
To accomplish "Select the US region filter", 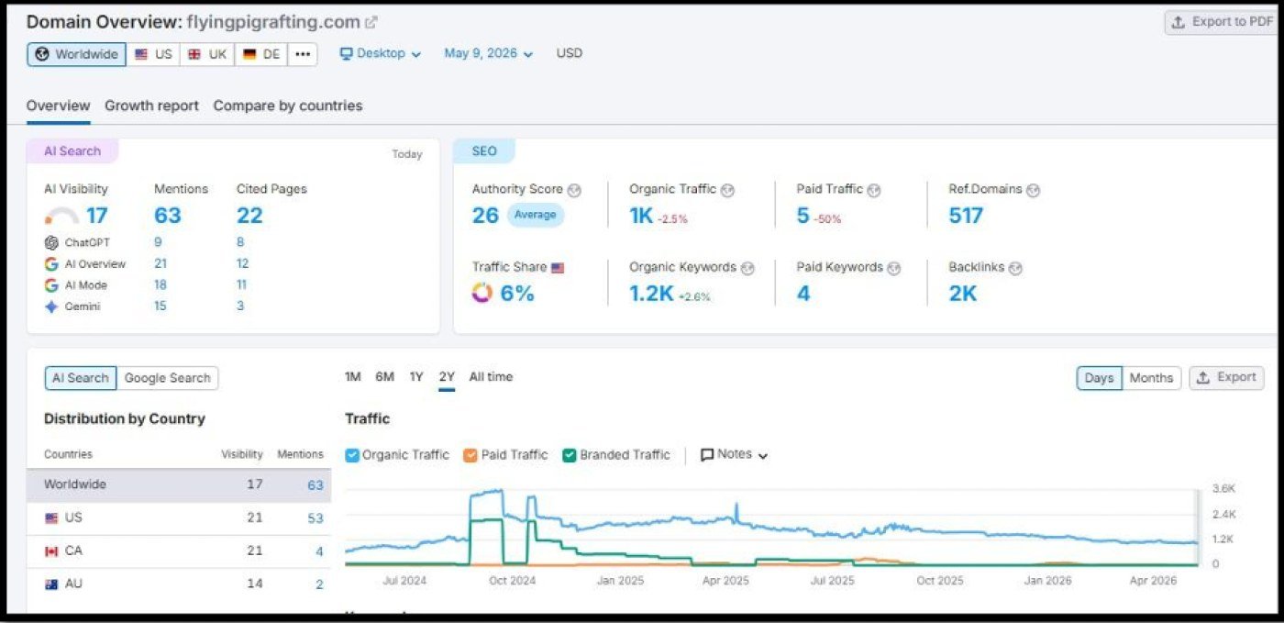I will pos(153,54).
